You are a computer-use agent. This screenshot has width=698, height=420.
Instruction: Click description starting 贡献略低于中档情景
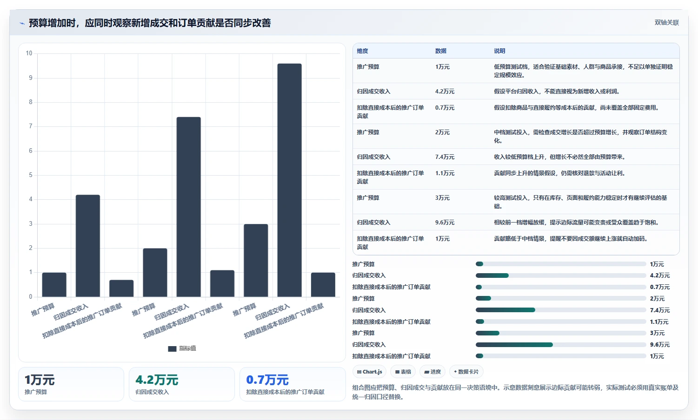571,239
